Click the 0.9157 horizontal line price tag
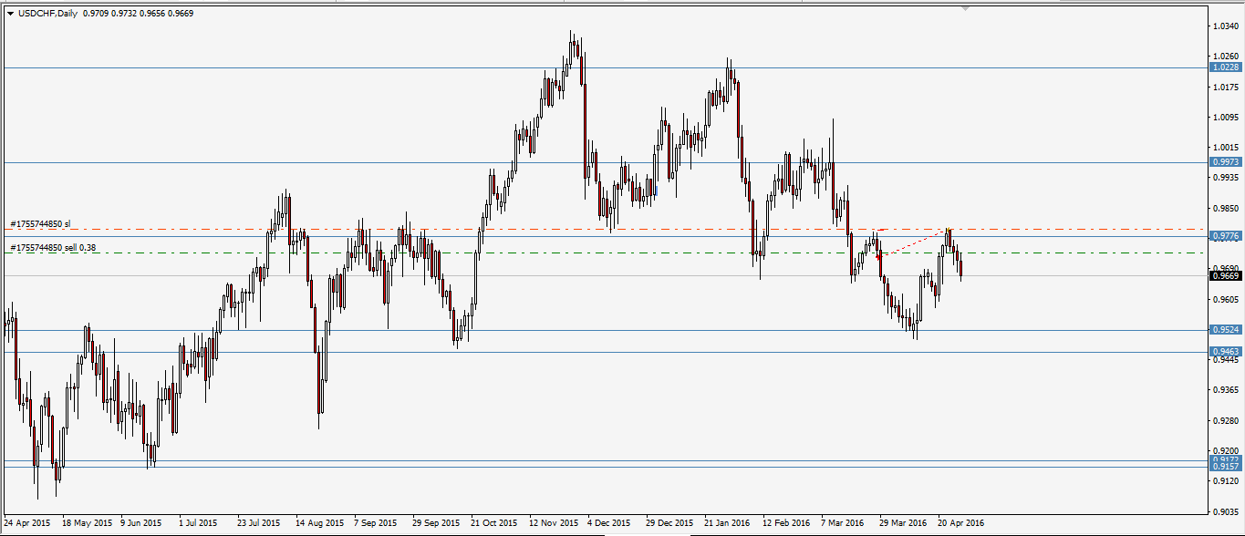This screenshot has width=1245, height=536. (x=1226, y=467)
